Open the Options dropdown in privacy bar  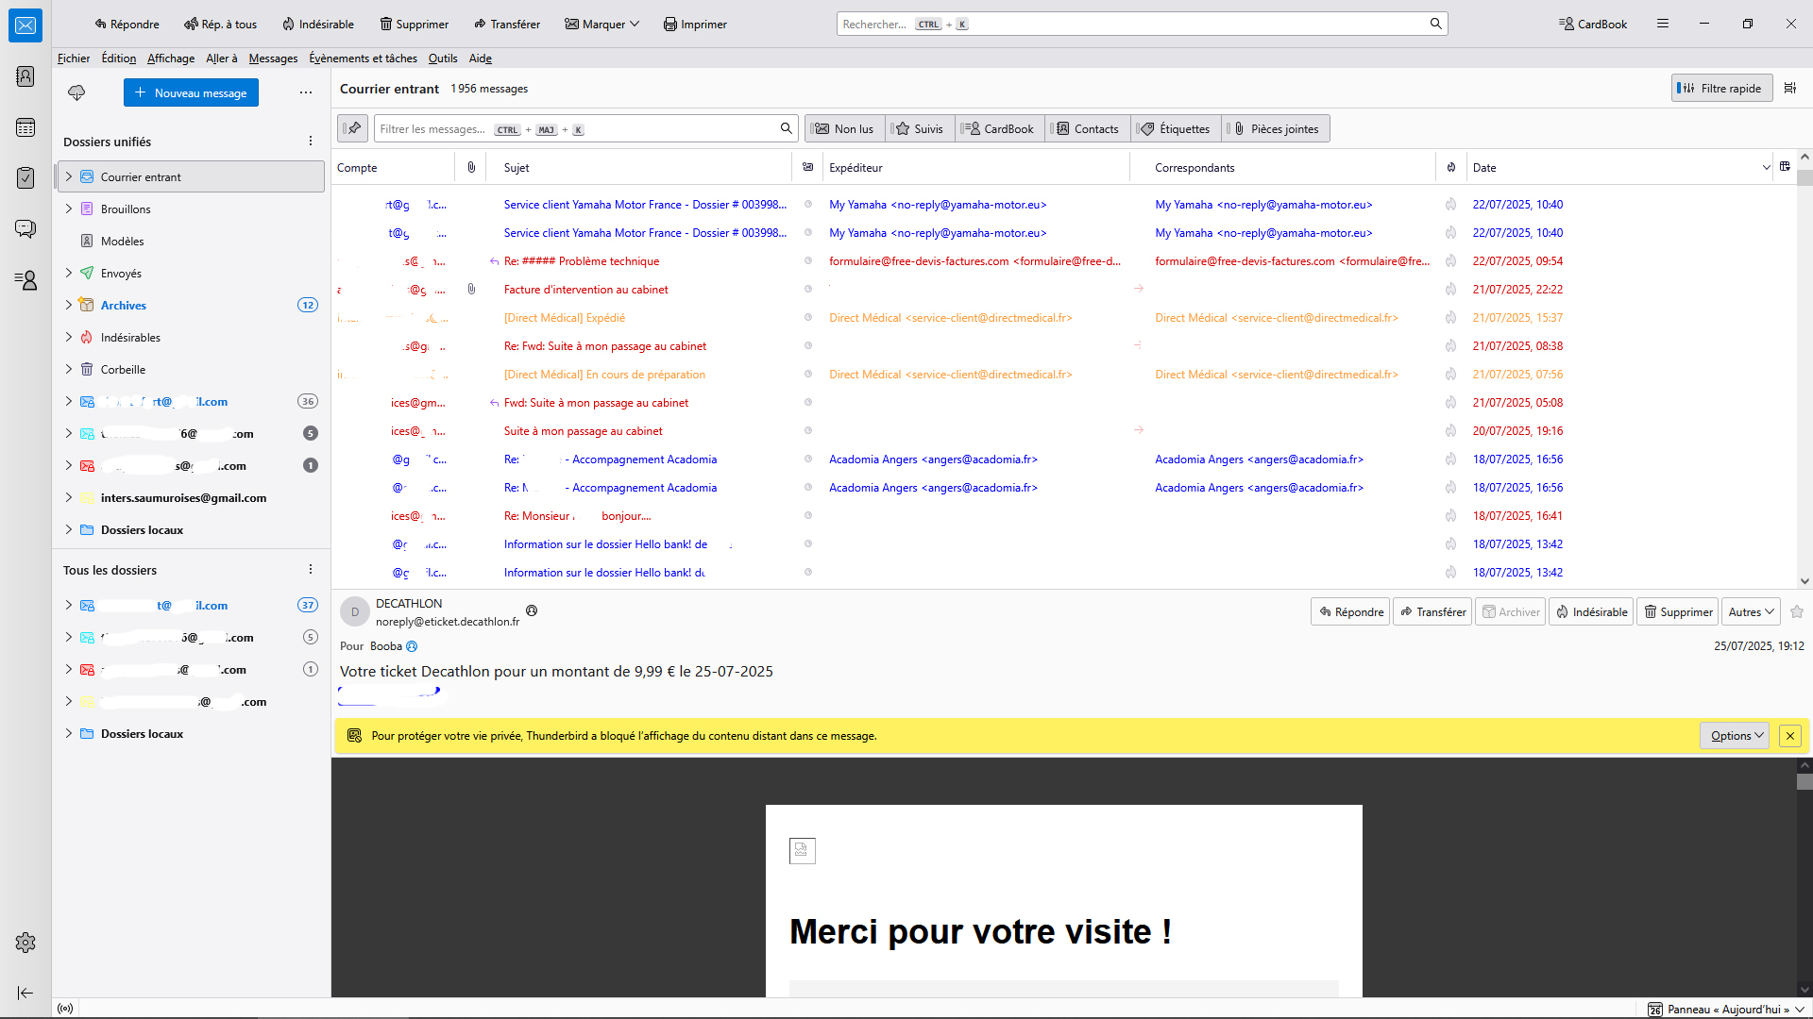[1736, 736]
